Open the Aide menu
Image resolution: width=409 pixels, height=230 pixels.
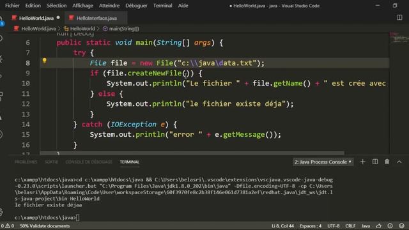183,6
